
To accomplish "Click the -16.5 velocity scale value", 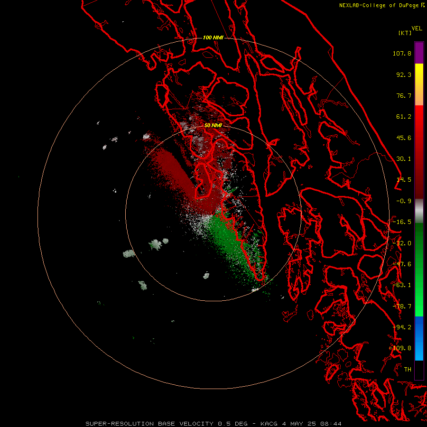I will coord(402,222).
